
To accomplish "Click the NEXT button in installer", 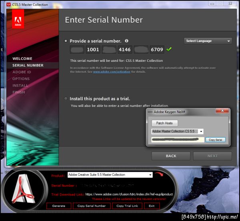I will coord(212,156).
